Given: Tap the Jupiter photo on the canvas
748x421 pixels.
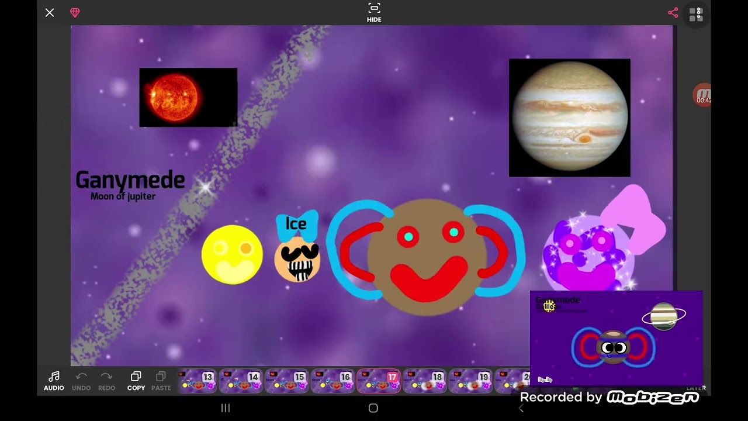Looking at the screenshot, I should click(x=570, y=118).
